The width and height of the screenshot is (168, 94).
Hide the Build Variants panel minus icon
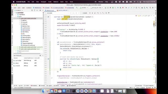[43, 56]
